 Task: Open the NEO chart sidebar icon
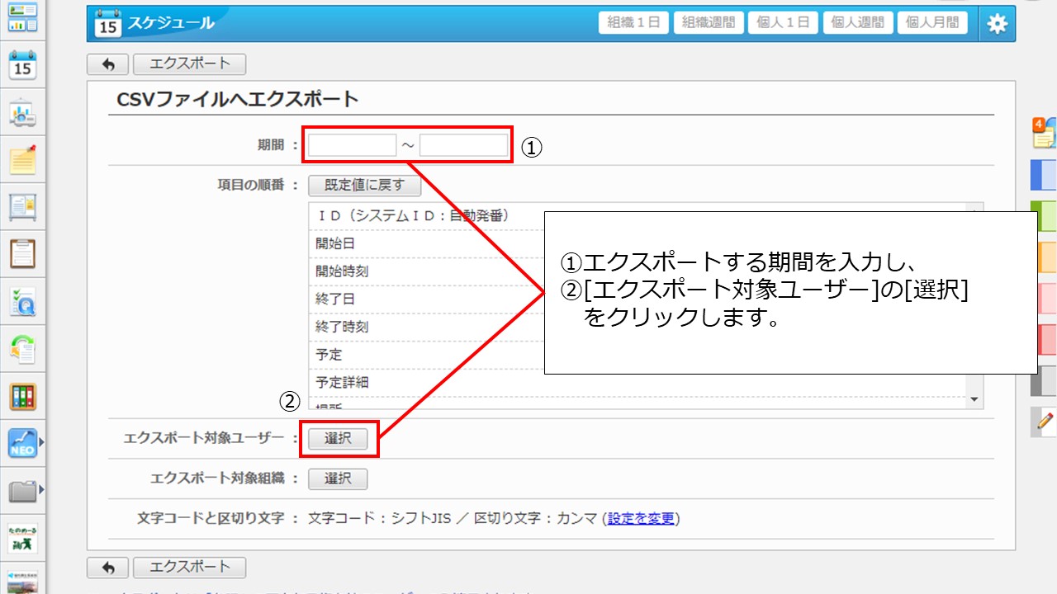23,444
